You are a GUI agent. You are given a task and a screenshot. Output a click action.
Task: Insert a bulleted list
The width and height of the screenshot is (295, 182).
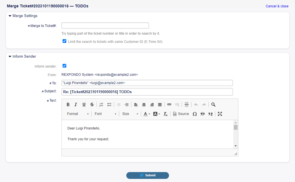109,104
